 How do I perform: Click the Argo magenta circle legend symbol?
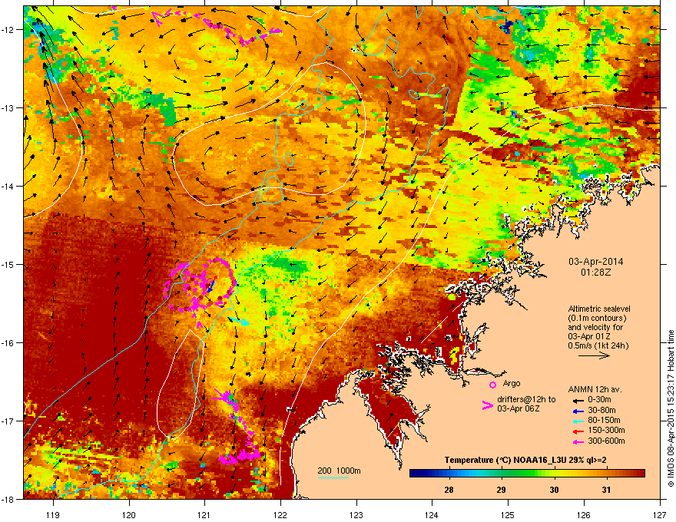coord(492,385)
